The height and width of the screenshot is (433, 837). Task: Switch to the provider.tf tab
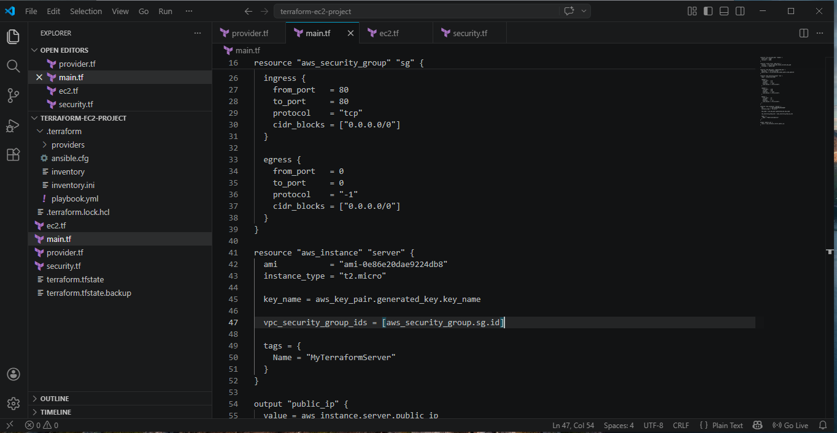pos(249,33)
